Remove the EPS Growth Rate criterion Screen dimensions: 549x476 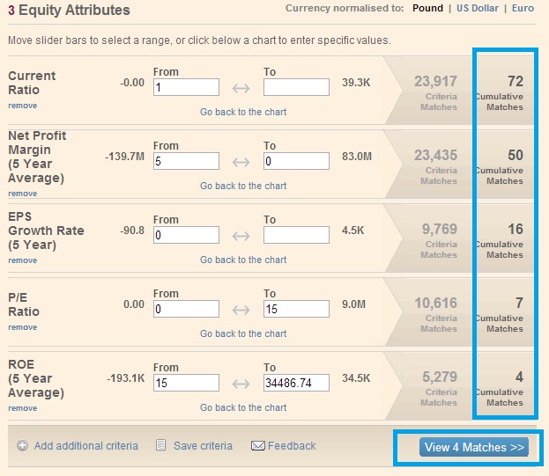[x=23, y=260]
